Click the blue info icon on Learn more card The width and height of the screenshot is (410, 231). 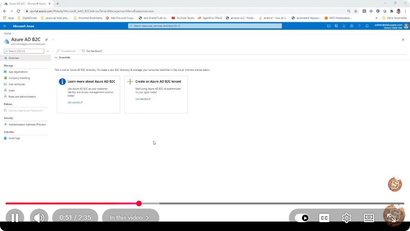point(62,82)
